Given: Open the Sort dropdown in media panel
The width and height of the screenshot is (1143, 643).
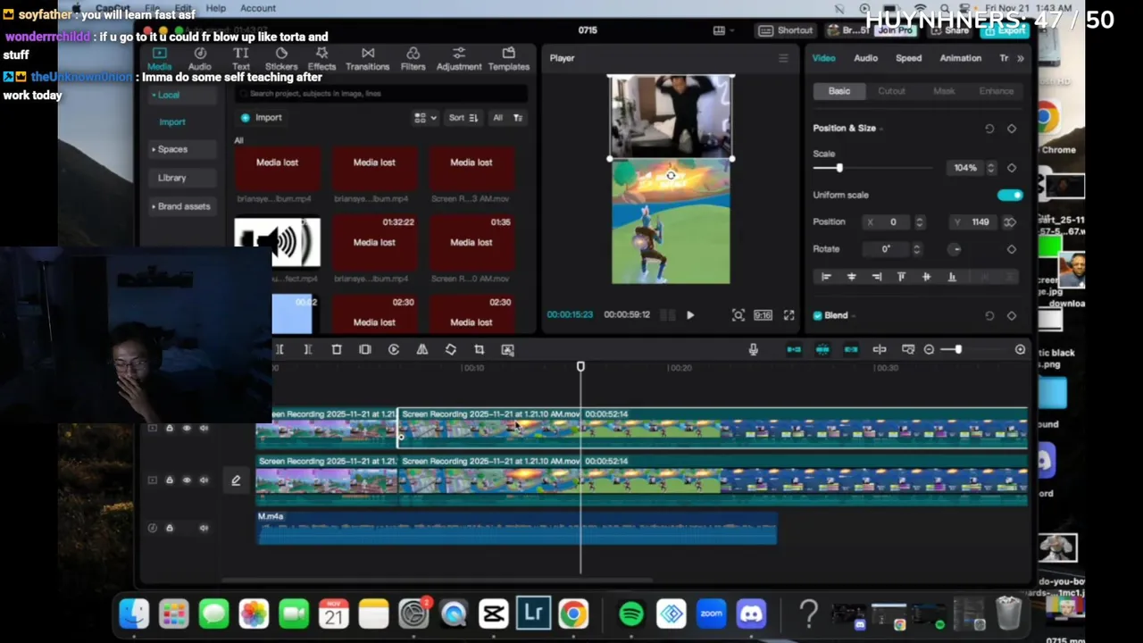Looking at the screenshot, I should [463, 118].
